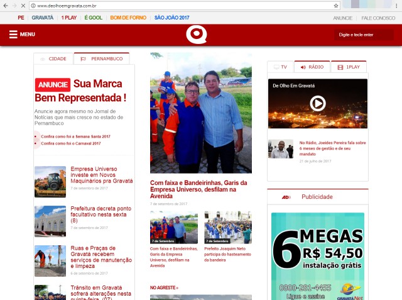Click the 'Sua Marca Bem Representada !' heading
The image size is (402, 300).
(x=80, y=91)
